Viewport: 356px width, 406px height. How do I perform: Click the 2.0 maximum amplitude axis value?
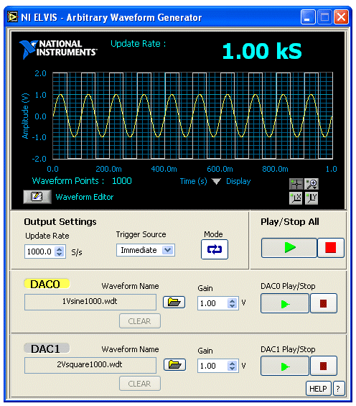coord(41,73)
